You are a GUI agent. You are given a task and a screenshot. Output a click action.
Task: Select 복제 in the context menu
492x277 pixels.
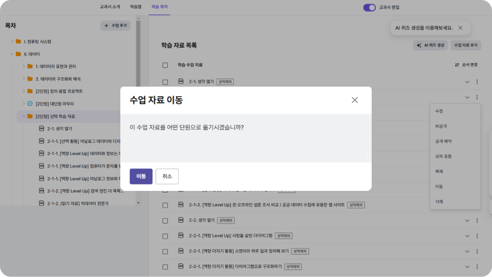(439, 171)
